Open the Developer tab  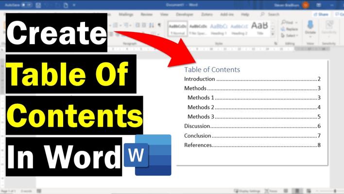pos(185,14)
